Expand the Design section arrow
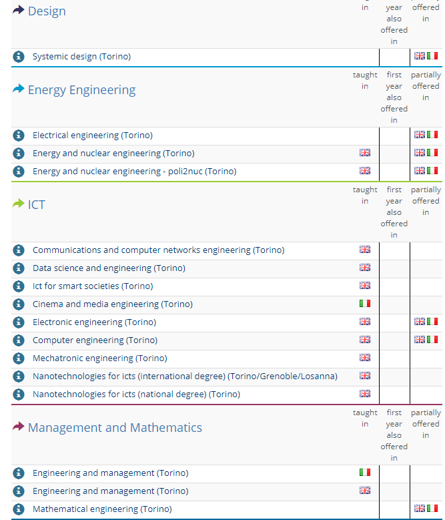Viewport: 445px width, 520px height. click(19, 11)
